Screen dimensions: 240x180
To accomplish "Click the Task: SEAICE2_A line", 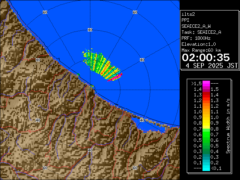I will [201, 32].
